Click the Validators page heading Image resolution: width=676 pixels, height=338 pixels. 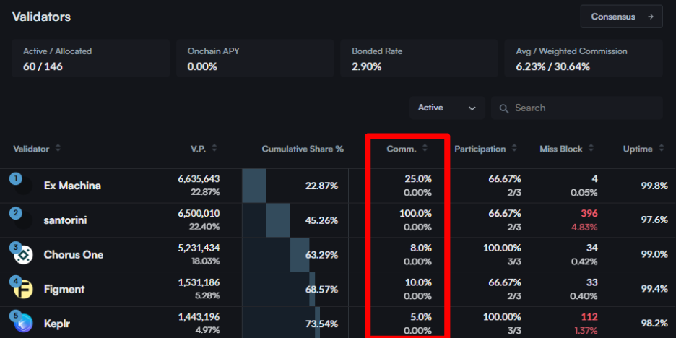click(x=41, y=17)
